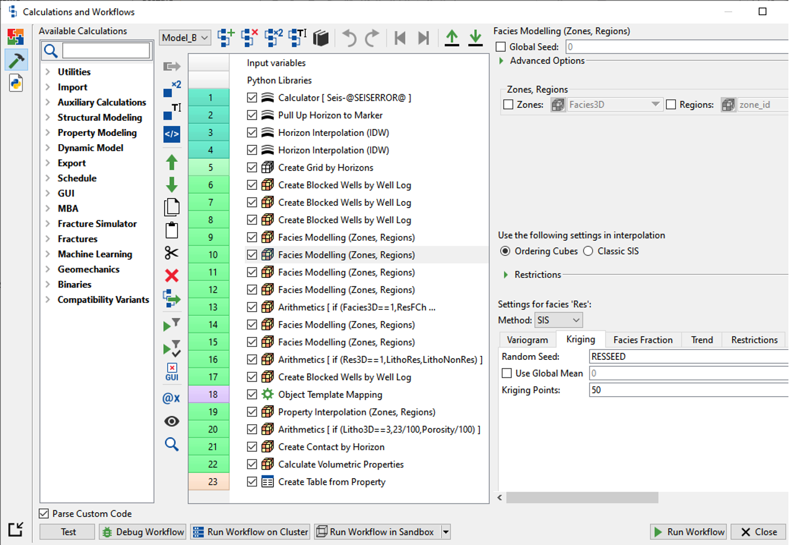Image resolution: width=789 pixels, height=545 pixels.
Task: Expand the Advanced Options section
Action: click(x=501, y=61)
